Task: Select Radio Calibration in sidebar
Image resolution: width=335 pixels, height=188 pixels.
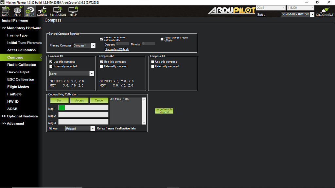Action: pos(22,65)
